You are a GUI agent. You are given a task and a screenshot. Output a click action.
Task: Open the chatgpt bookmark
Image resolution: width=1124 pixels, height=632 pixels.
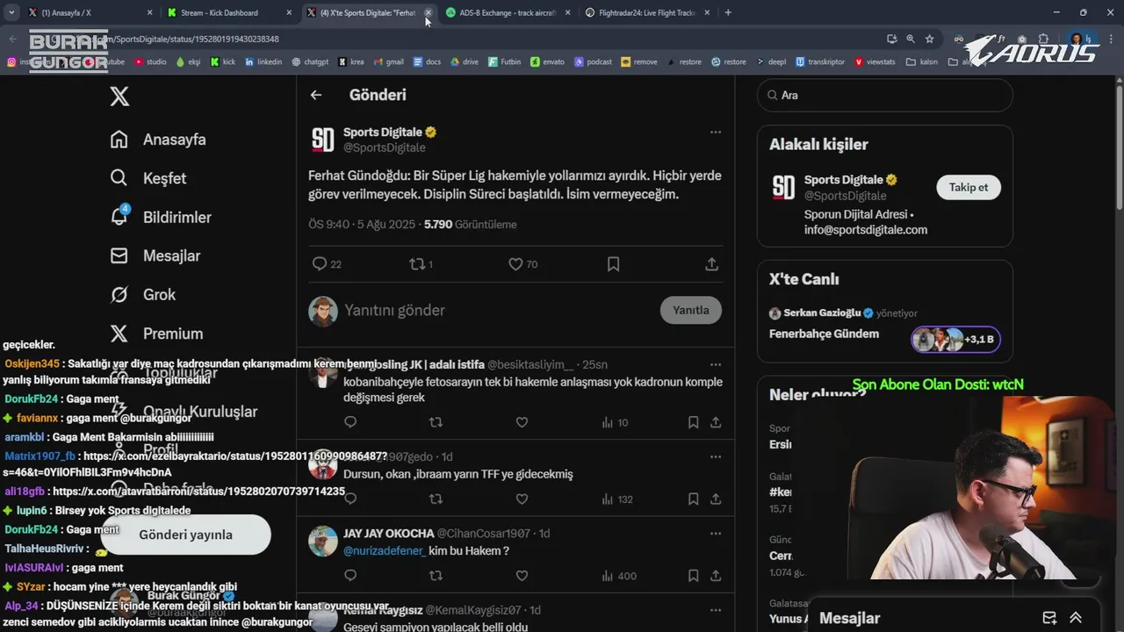309,61
